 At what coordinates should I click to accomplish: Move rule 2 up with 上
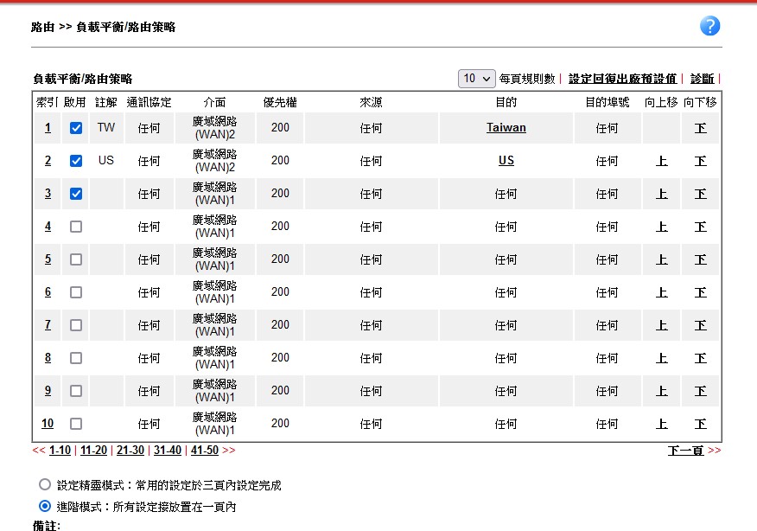[x=661, y=161]
